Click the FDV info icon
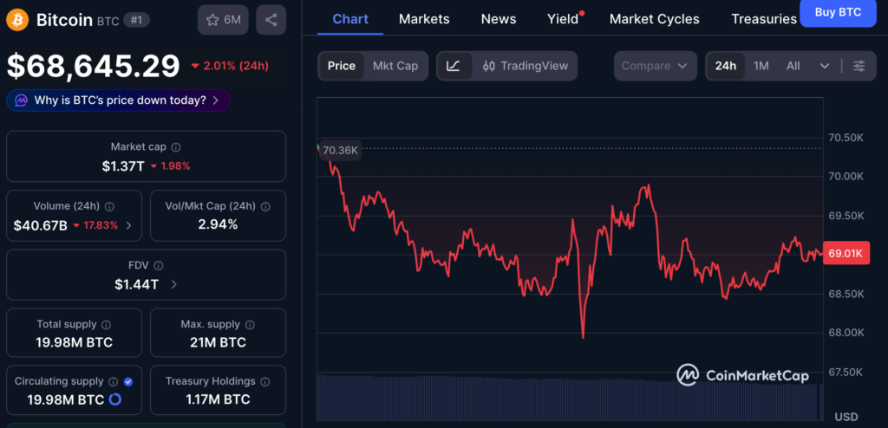This screenshot has width=888, height=428. click(x=159, y=266)
